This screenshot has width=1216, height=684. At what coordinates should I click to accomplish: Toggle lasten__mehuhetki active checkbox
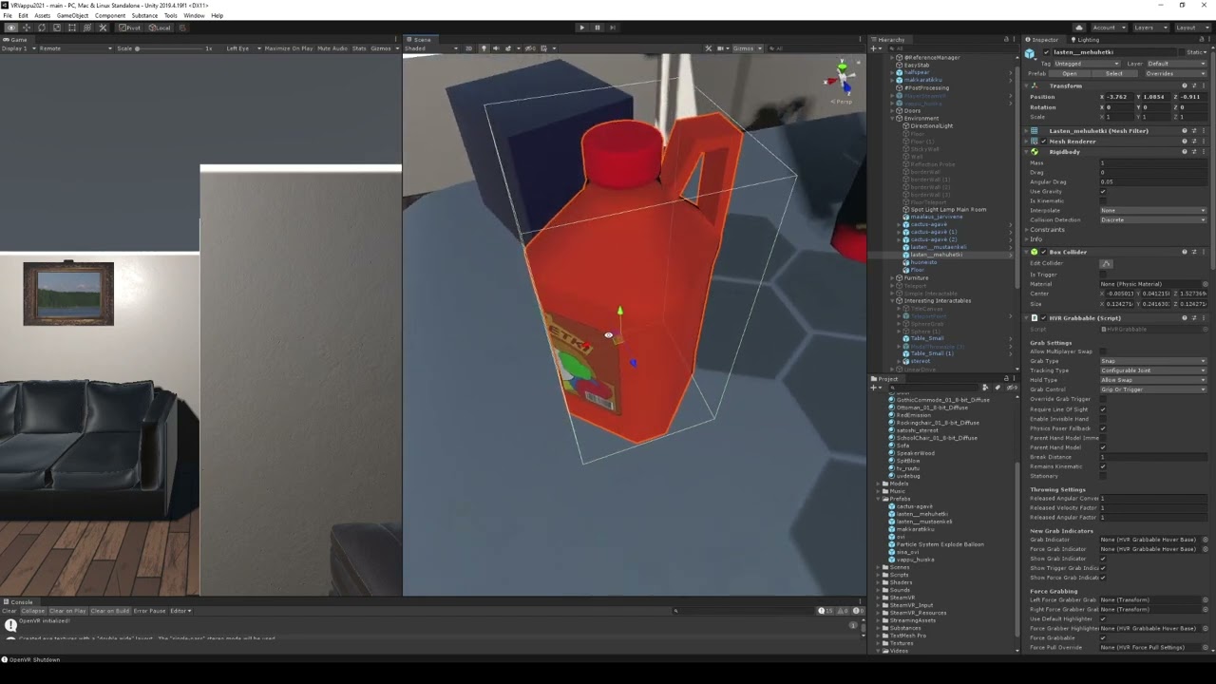pyautogui.click(x=1047, y=52)
